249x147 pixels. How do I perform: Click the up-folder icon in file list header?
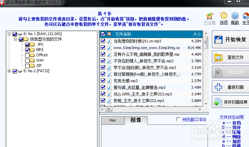(x=109, y=34)
